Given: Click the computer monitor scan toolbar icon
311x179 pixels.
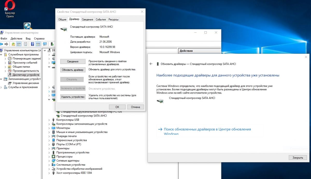Looking at the screenshot, I should point(45,44).
